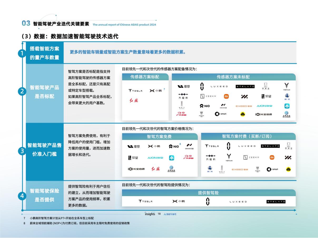Click the AION埃安 logo under 智驾方案免费
This screenshot has width=318, height=238.
tap(155, 158)
